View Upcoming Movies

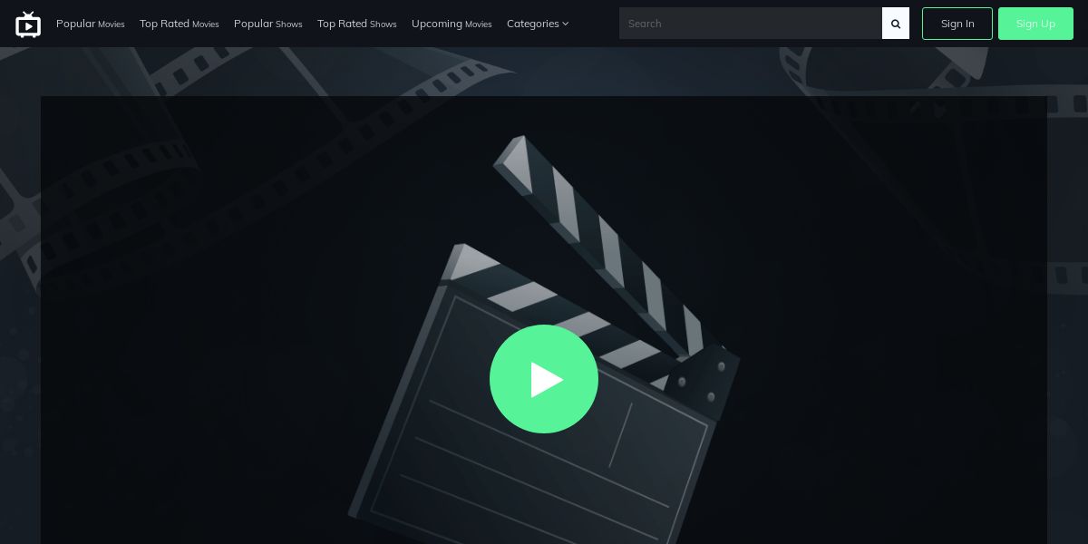(452, 24)
